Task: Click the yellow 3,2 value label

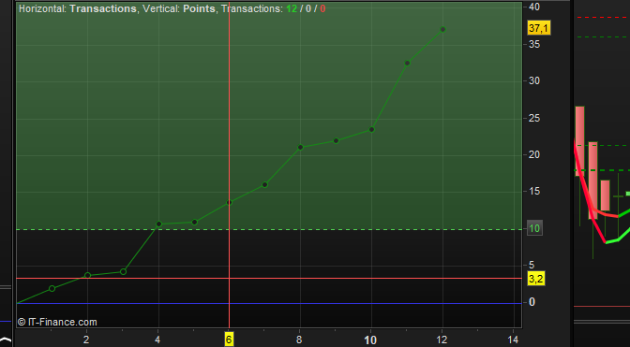Action: tap(536, 279)
